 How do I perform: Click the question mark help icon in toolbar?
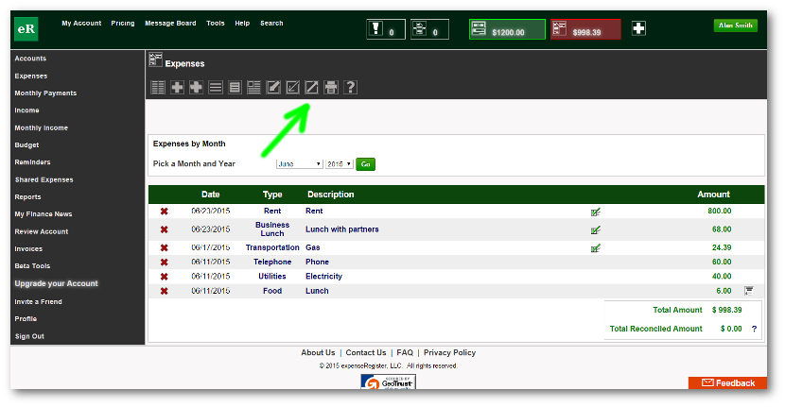[x=350, y=88]
